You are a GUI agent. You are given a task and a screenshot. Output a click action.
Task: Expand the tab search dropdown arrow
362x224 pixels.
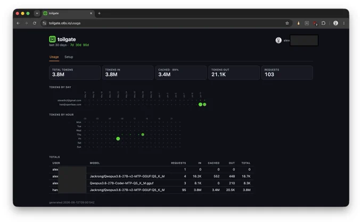point(37,13)
